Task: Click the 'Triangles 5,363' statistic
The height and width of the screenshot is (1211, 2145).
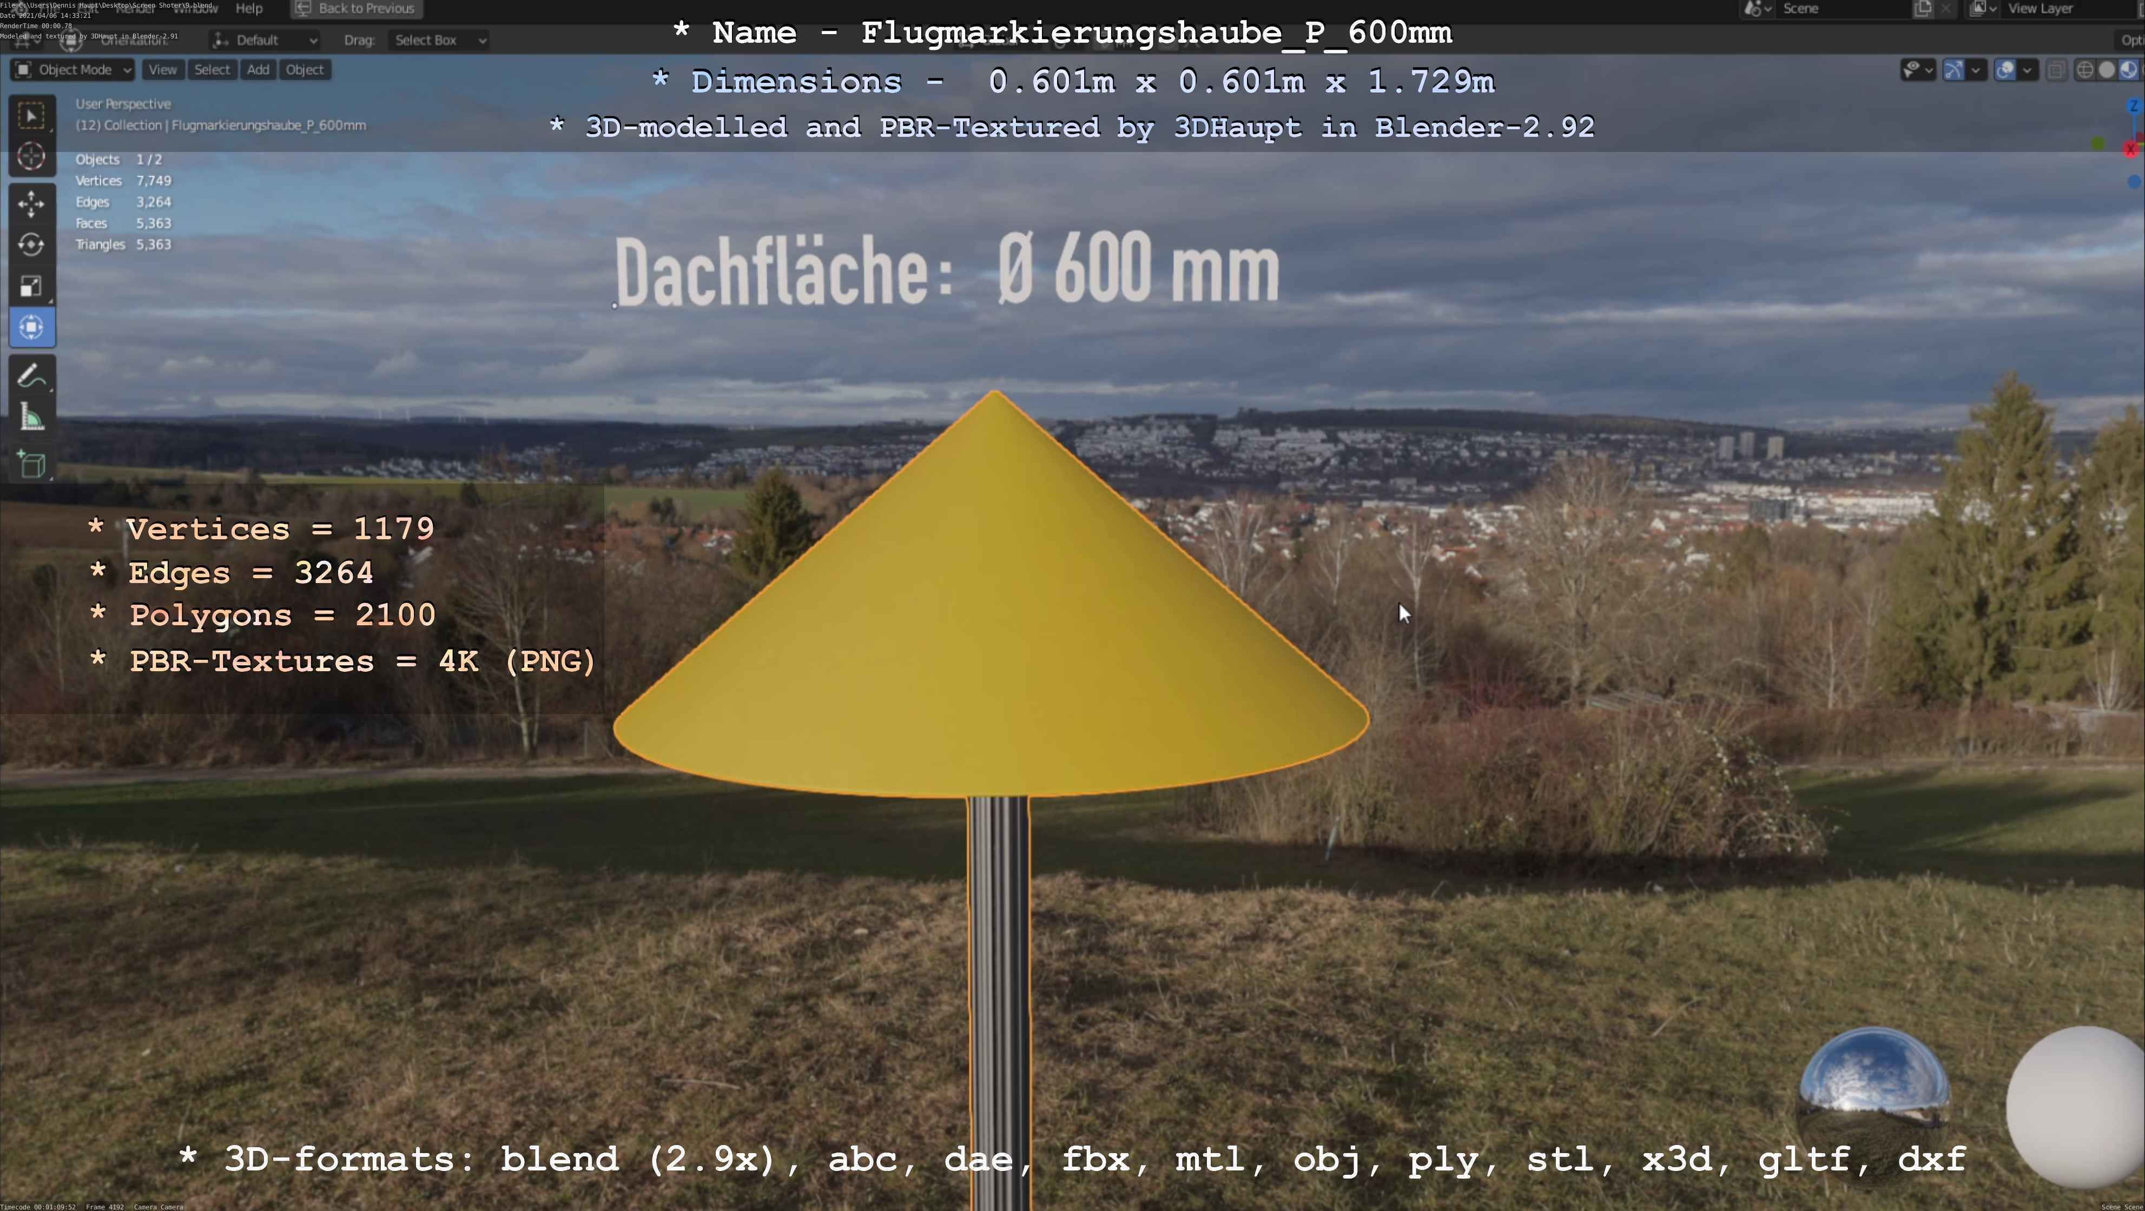Action: (123, 244)
